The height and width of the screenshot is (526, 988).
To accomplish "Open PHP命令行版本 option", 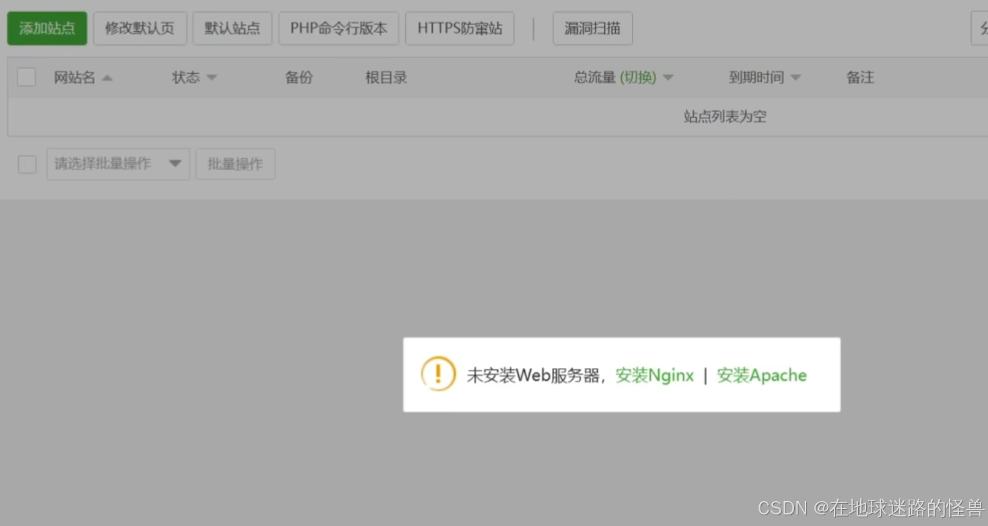I will (x=339, y=28).
